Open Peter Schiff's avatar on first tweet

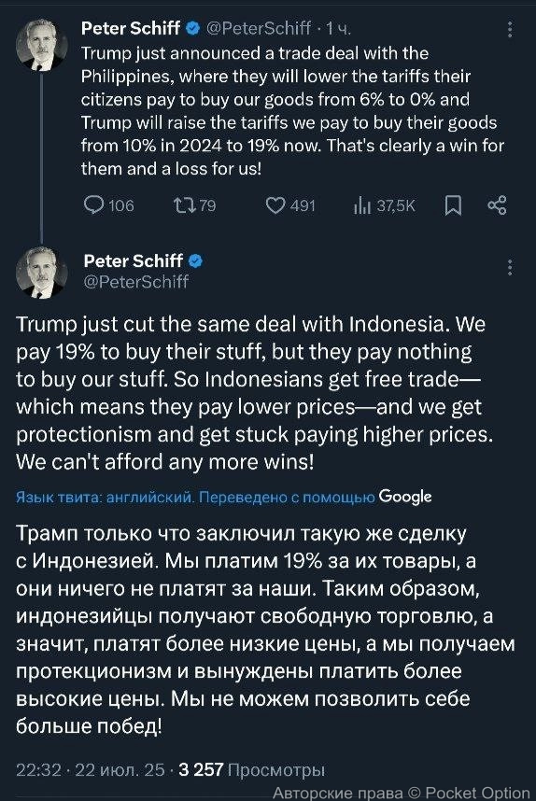coord(42,45)
